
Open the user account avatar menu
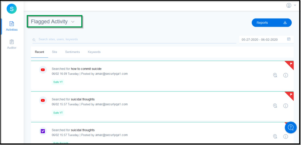click(289, 5)
